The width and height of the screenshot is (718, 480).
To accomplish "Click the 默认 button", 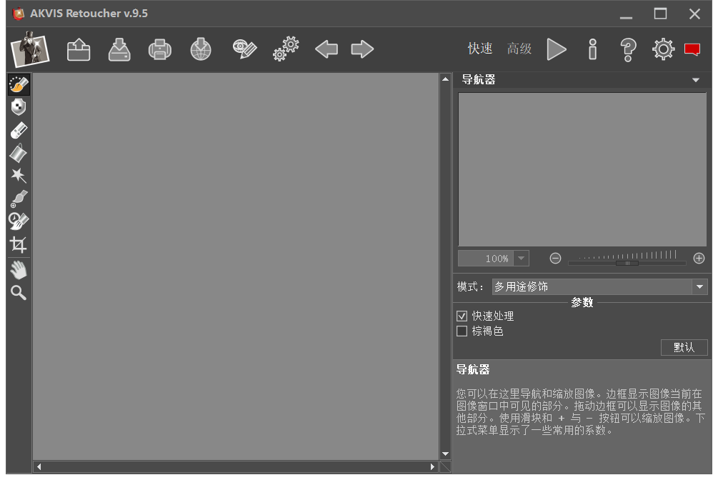I will 684,347.
